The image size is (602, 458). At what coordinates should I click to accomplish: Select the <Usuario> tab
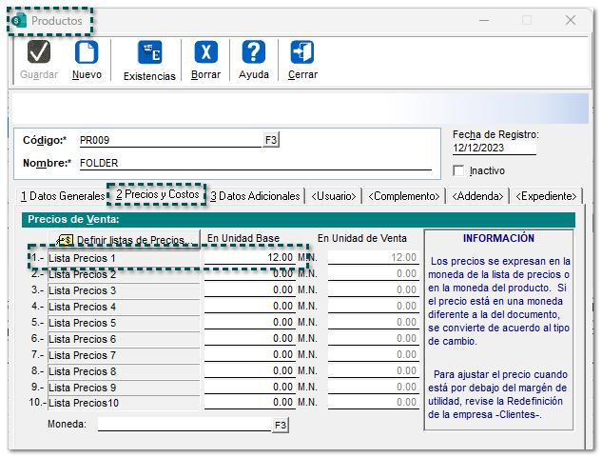(x=334, y=195)
